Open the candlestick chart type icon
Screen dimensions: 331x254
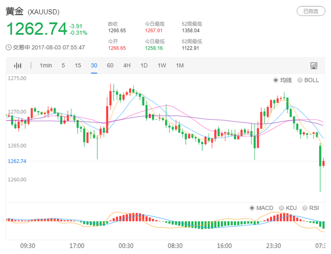point(18,66)
